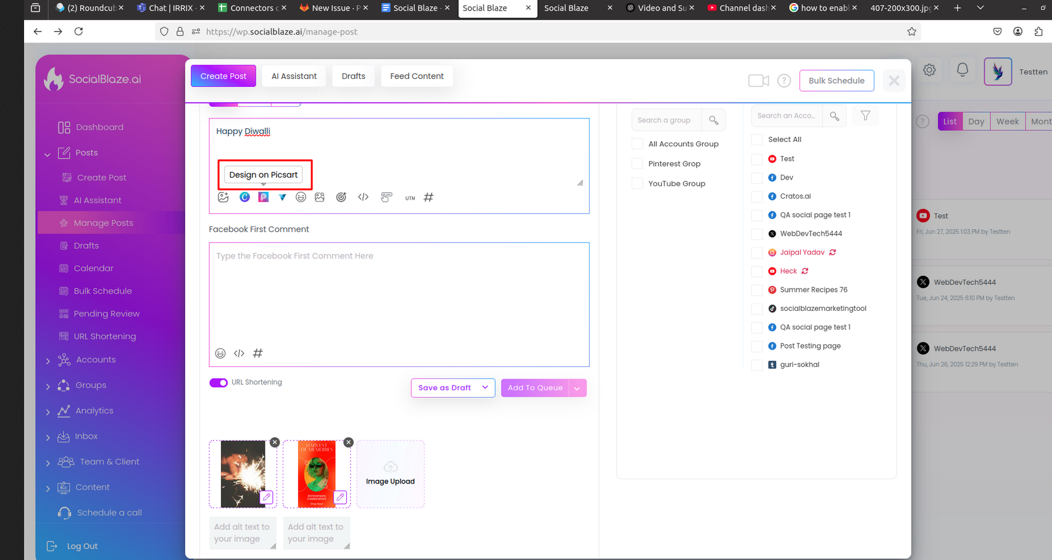Screen dimensions: 1052x560
Task: Open the video tutorial camera icon
Action: [x=759, y=81]
